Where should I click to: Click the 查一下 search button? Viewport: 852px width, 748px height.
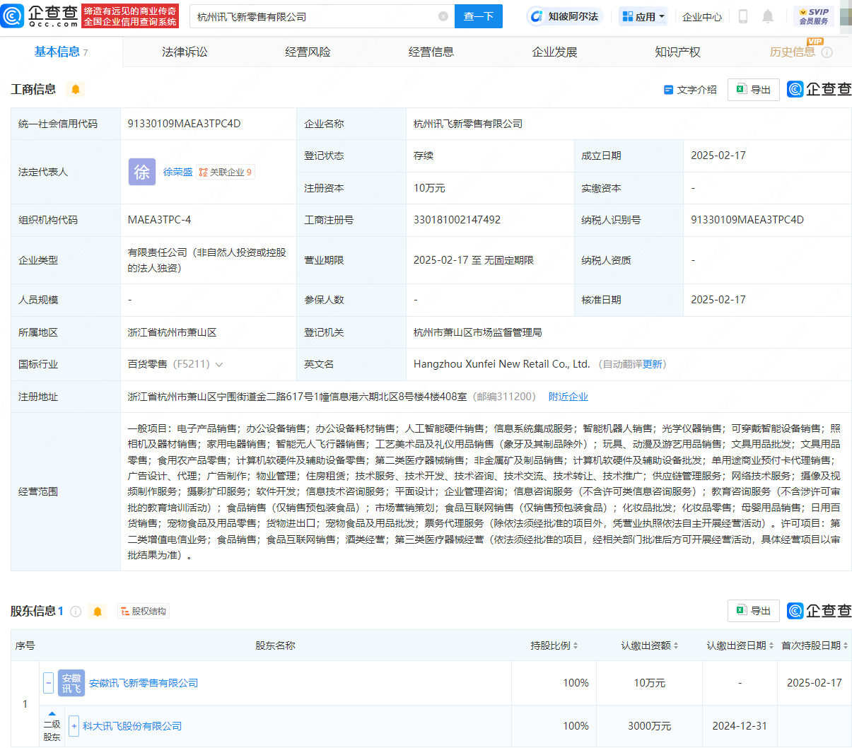(479, 16)
